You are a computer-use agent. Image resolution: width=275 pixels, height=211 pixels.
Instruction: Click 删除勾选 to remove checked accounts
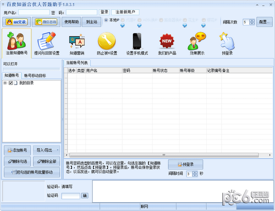click(17, 161)
